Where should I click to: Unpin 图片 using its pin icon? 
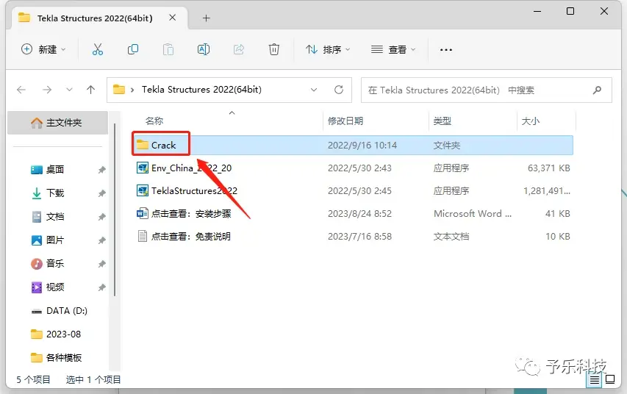pyautogui.click(x=101, y=240)
